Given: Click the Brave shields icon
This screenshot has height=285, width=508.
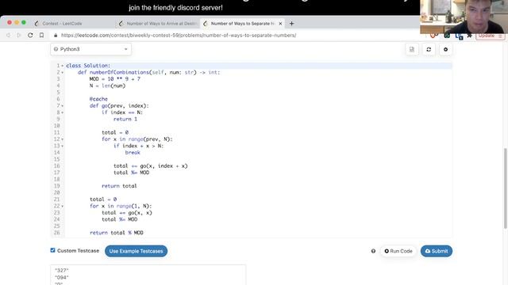Looking at the screenshot, I should tap(433, 36).
